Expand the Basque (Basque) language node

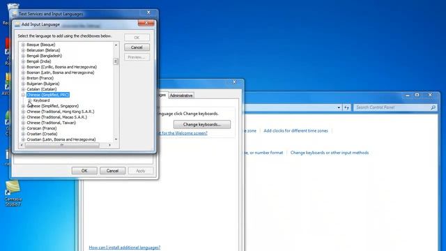click(23, 45)
